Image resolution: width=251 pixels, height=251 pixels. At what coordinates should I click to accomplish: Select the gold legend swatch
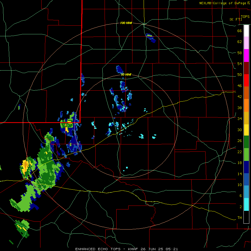click(246, 118)
